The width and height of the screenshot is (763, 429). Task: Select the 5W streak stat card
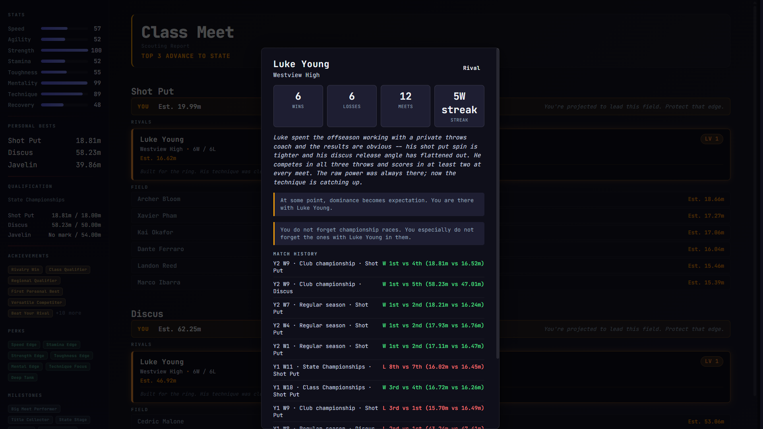tap(459, 106)
